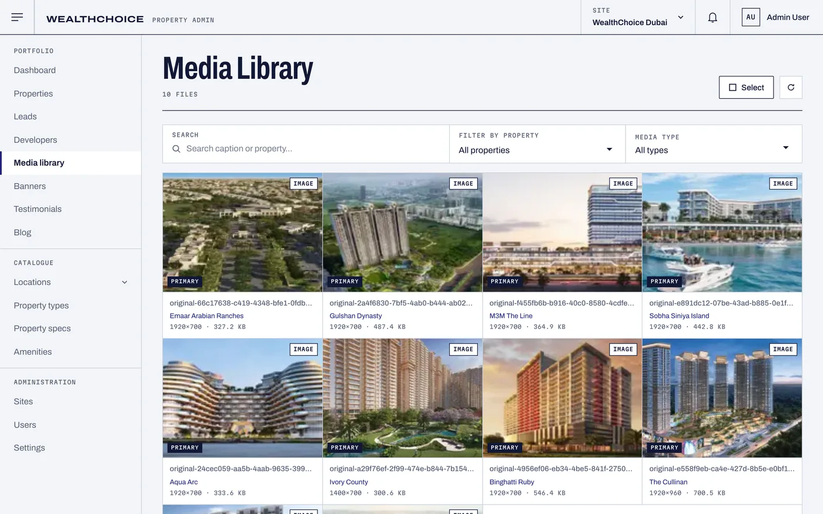The width and height of the screenshot is (823, 514).
Task: Open Leads in the sidebar
Action: [71, 116]
